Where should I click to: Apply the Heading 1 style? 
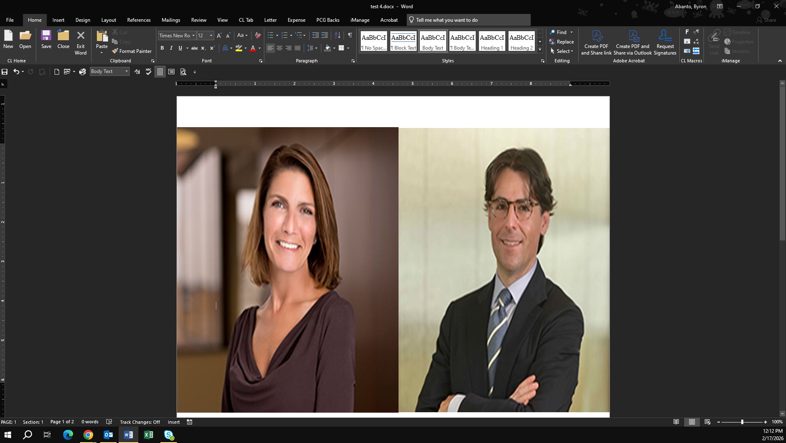(x=492, y=42)
